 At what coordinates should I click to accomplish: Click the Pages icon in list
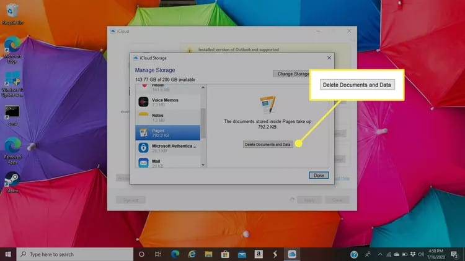pyautogui.click(x=144, y=132)
